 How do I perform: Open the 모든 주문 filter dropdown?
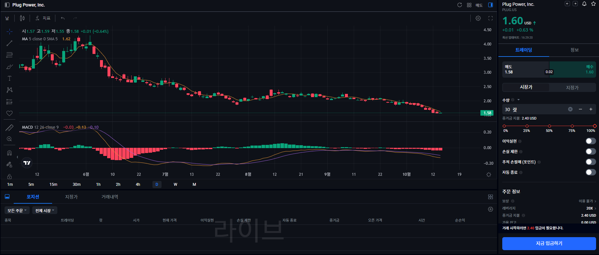[x=17, y=210]
